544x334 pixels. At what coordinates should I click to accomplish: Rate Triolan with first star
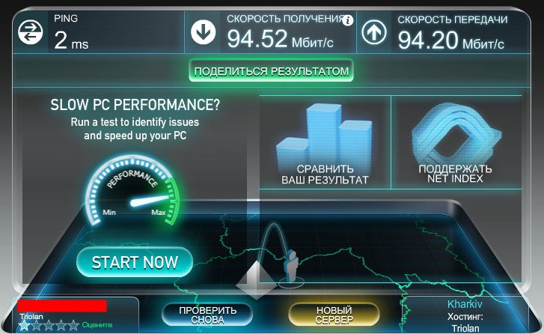(24, 325)
